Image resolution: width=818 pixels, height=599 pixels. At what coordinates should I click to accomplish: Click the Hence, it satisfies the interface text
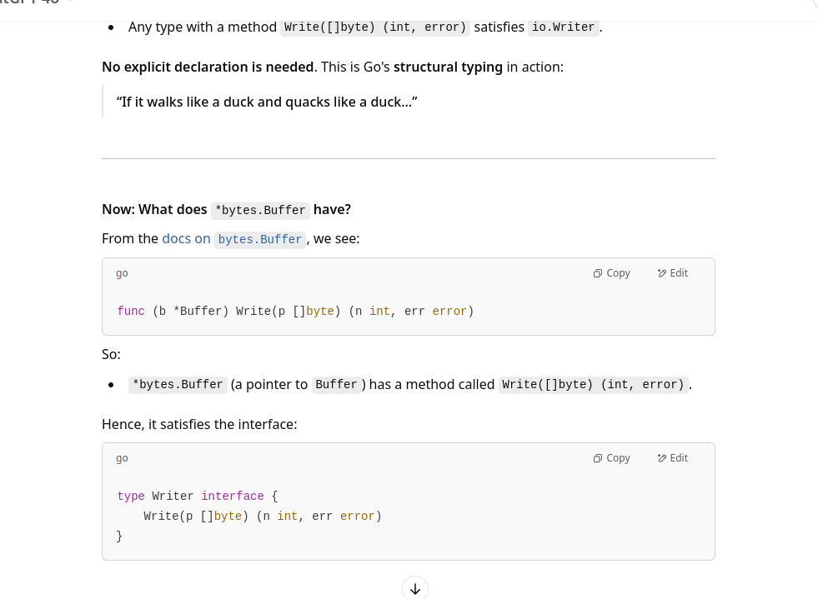point(199,425)
